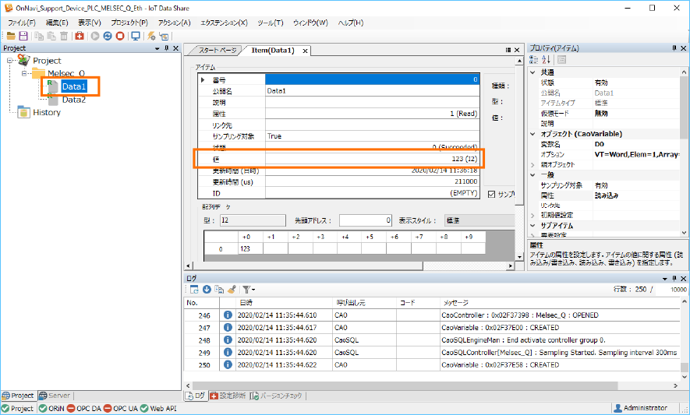Collapse the Melsec_Q tree node
The image size is (690, 415).
25,74
